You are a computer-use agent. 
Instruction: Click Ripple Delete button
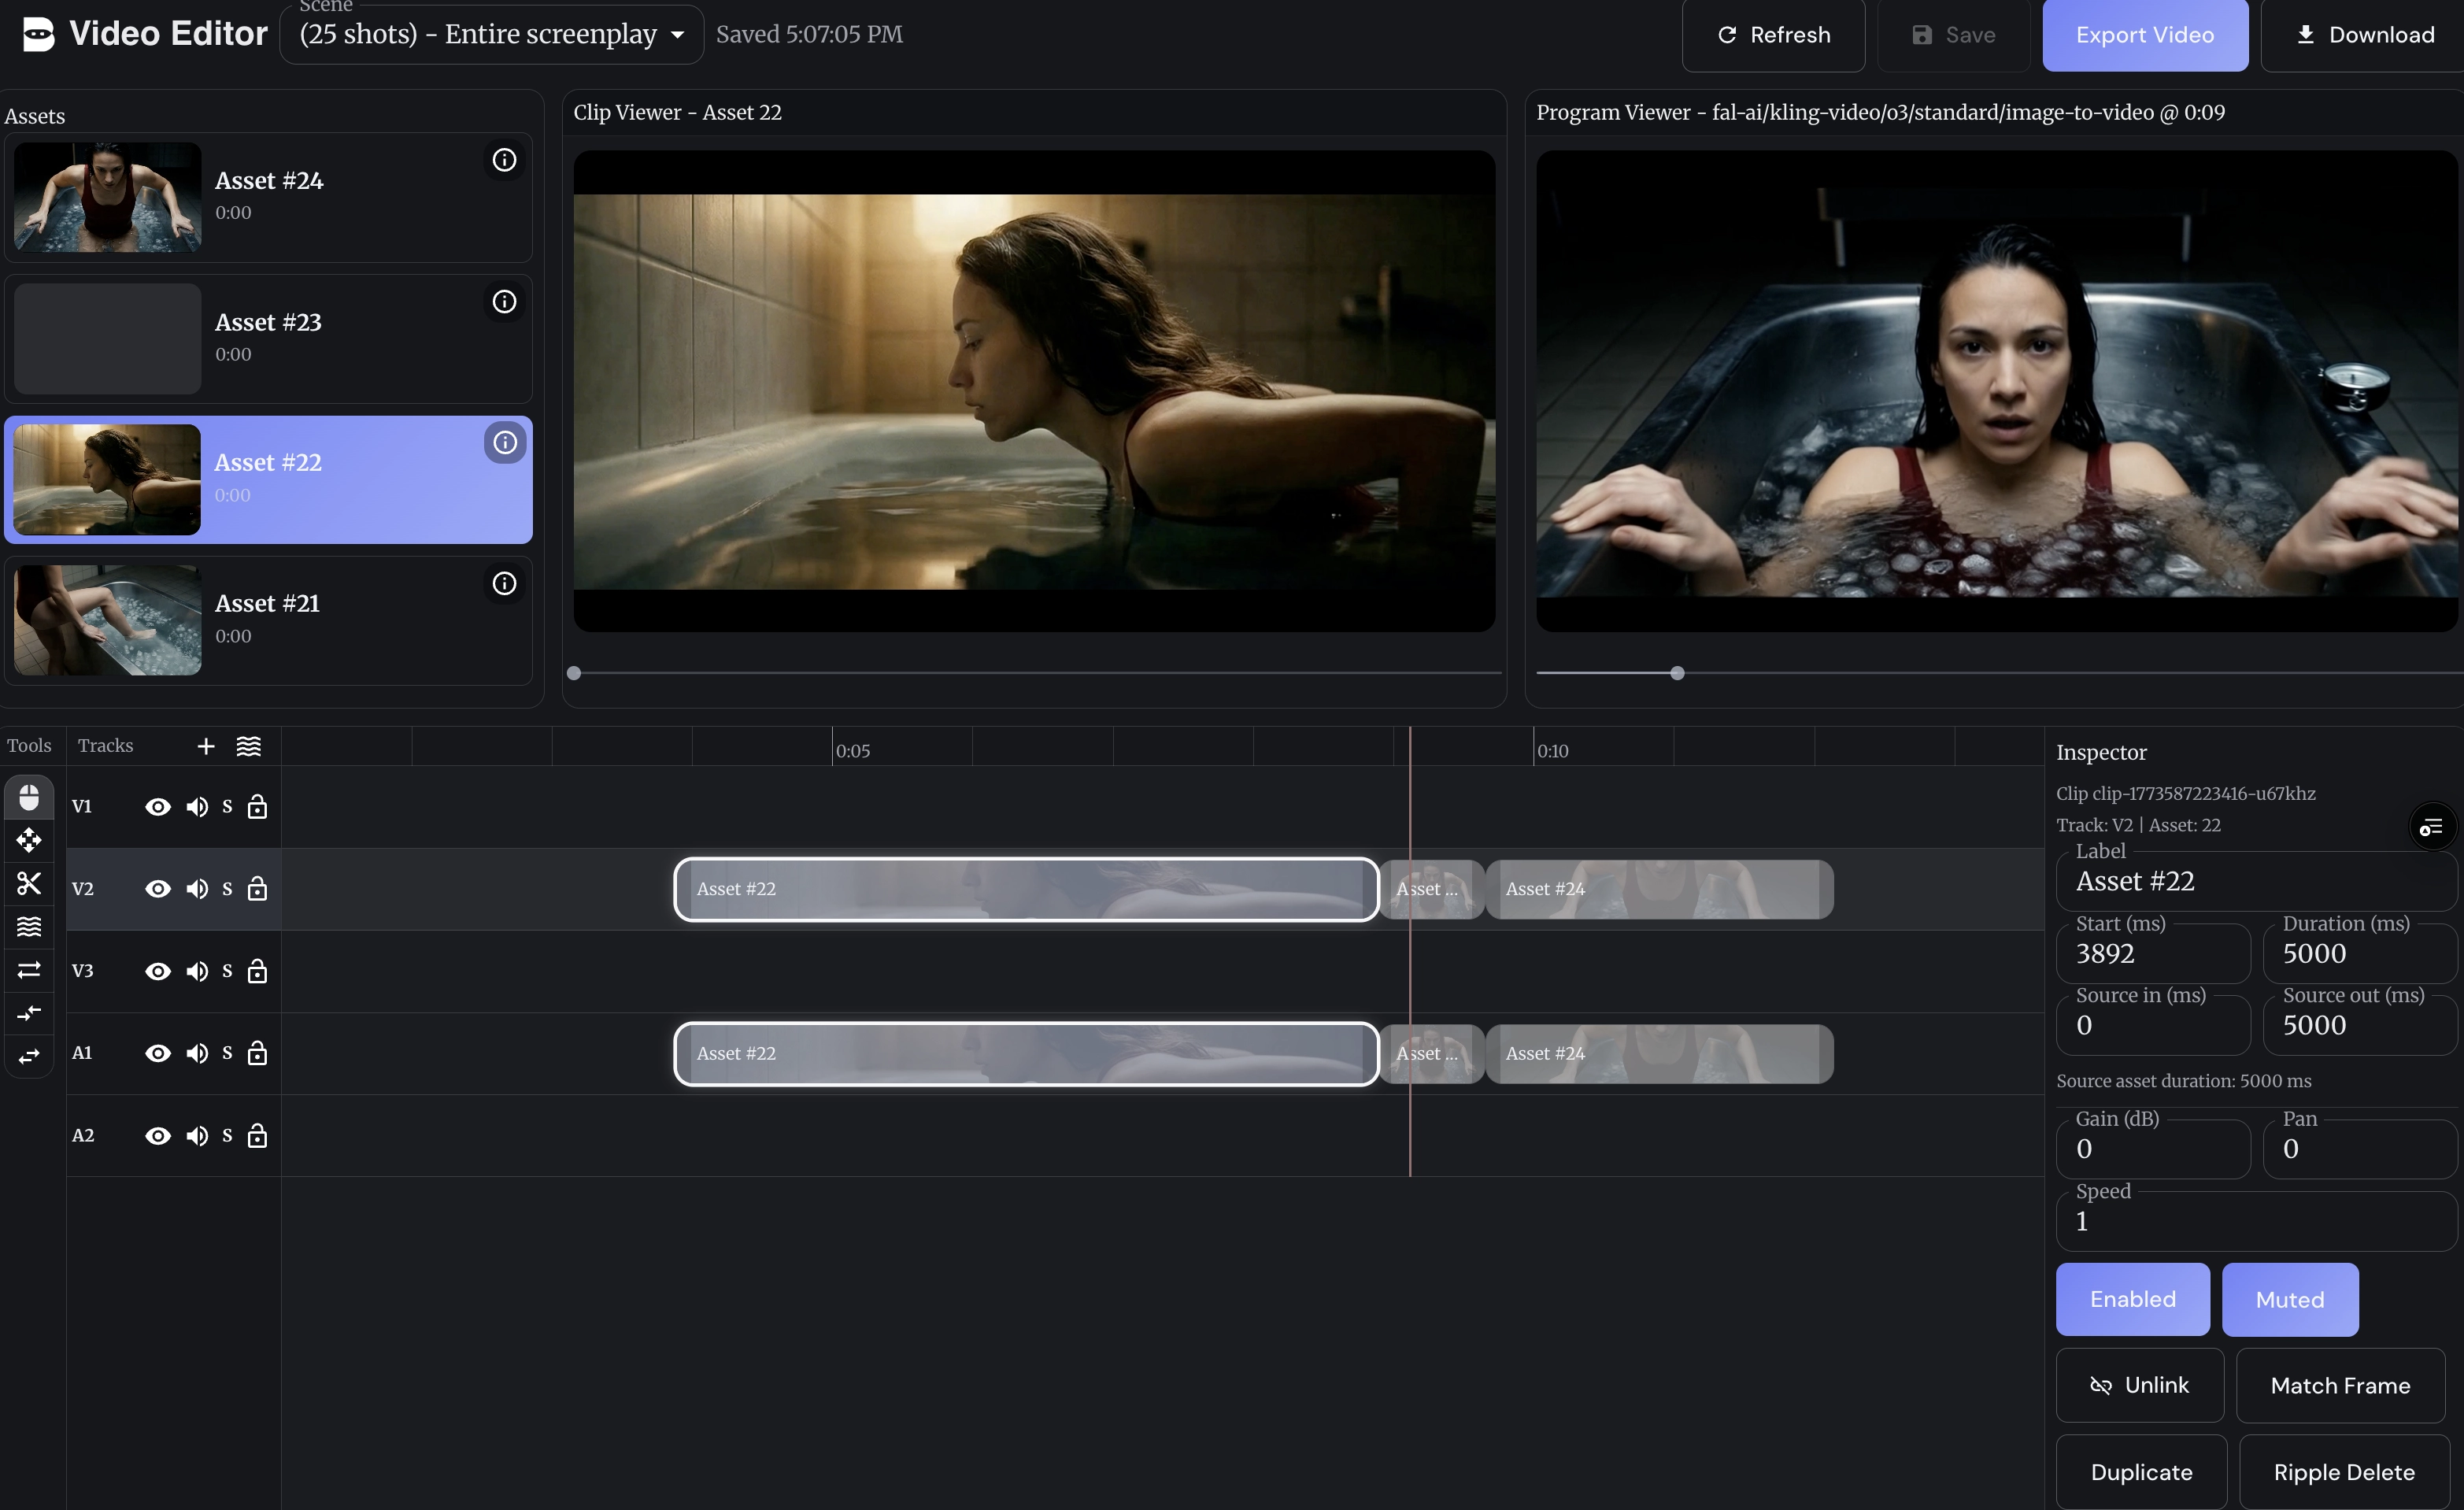click(x=2344, y=1472)
